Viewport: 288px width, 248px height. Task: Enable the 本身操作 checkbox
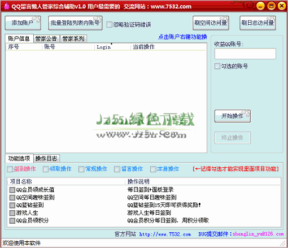(153, 169)
